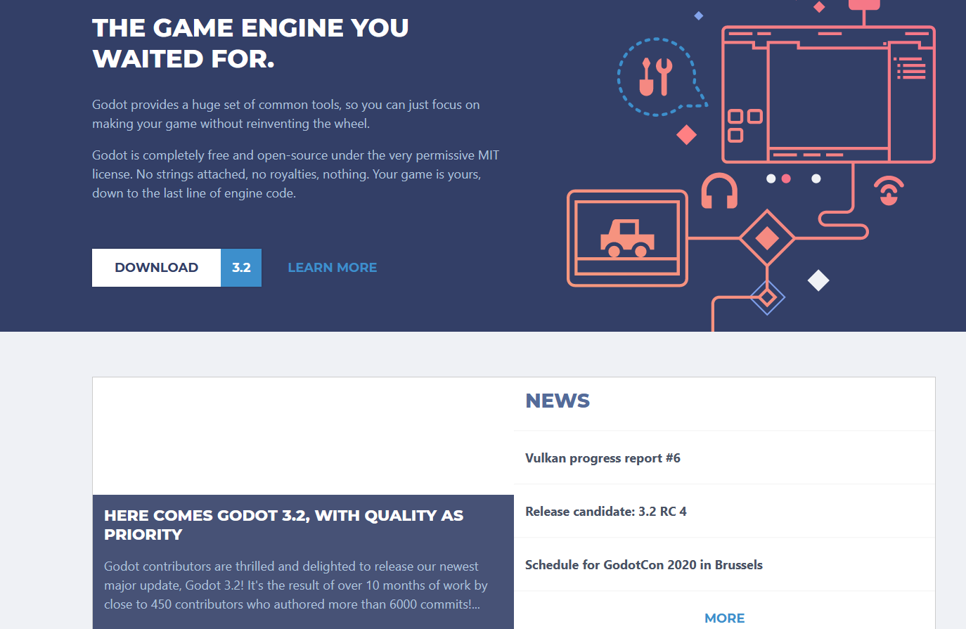Image resolution: width=966 pixels, height=629 pixels.
Task: Click the editor window illustration
Action: coord(829,94)
